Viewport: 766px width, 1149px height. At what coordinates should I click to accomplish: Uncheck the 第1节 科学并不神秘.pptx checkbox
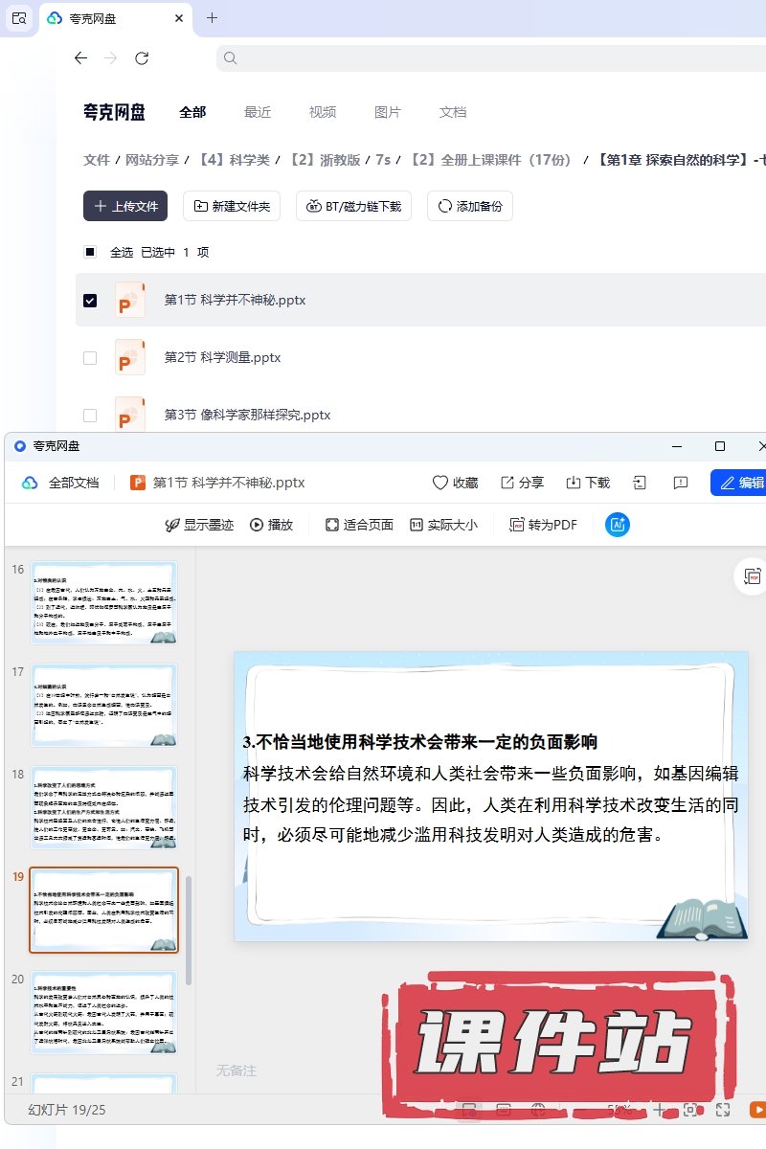90,301
